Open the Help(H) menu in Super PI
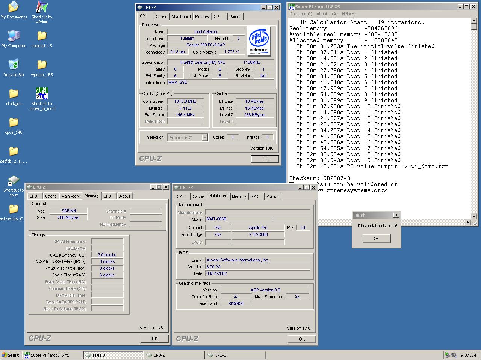 tap(349, 14)
